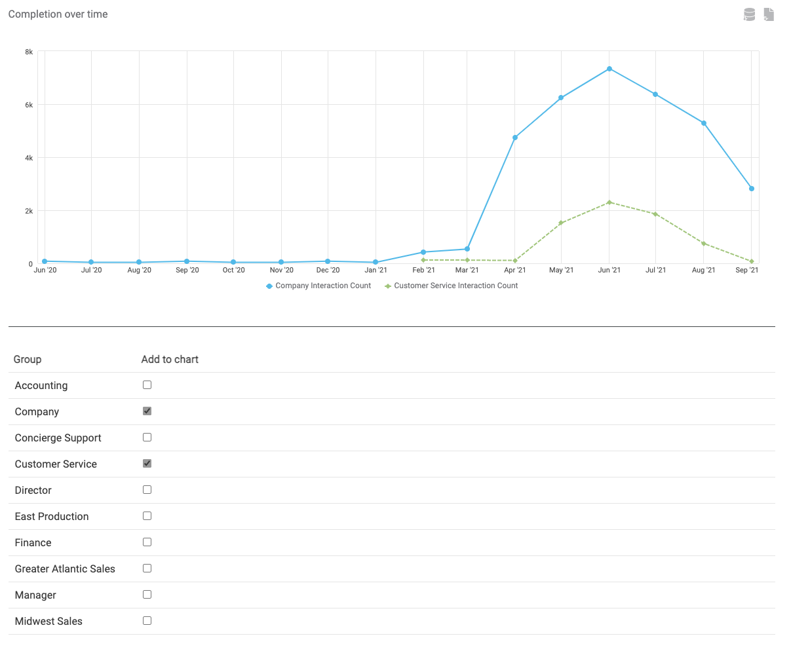Select the Company group name in the table

[37, 412]
